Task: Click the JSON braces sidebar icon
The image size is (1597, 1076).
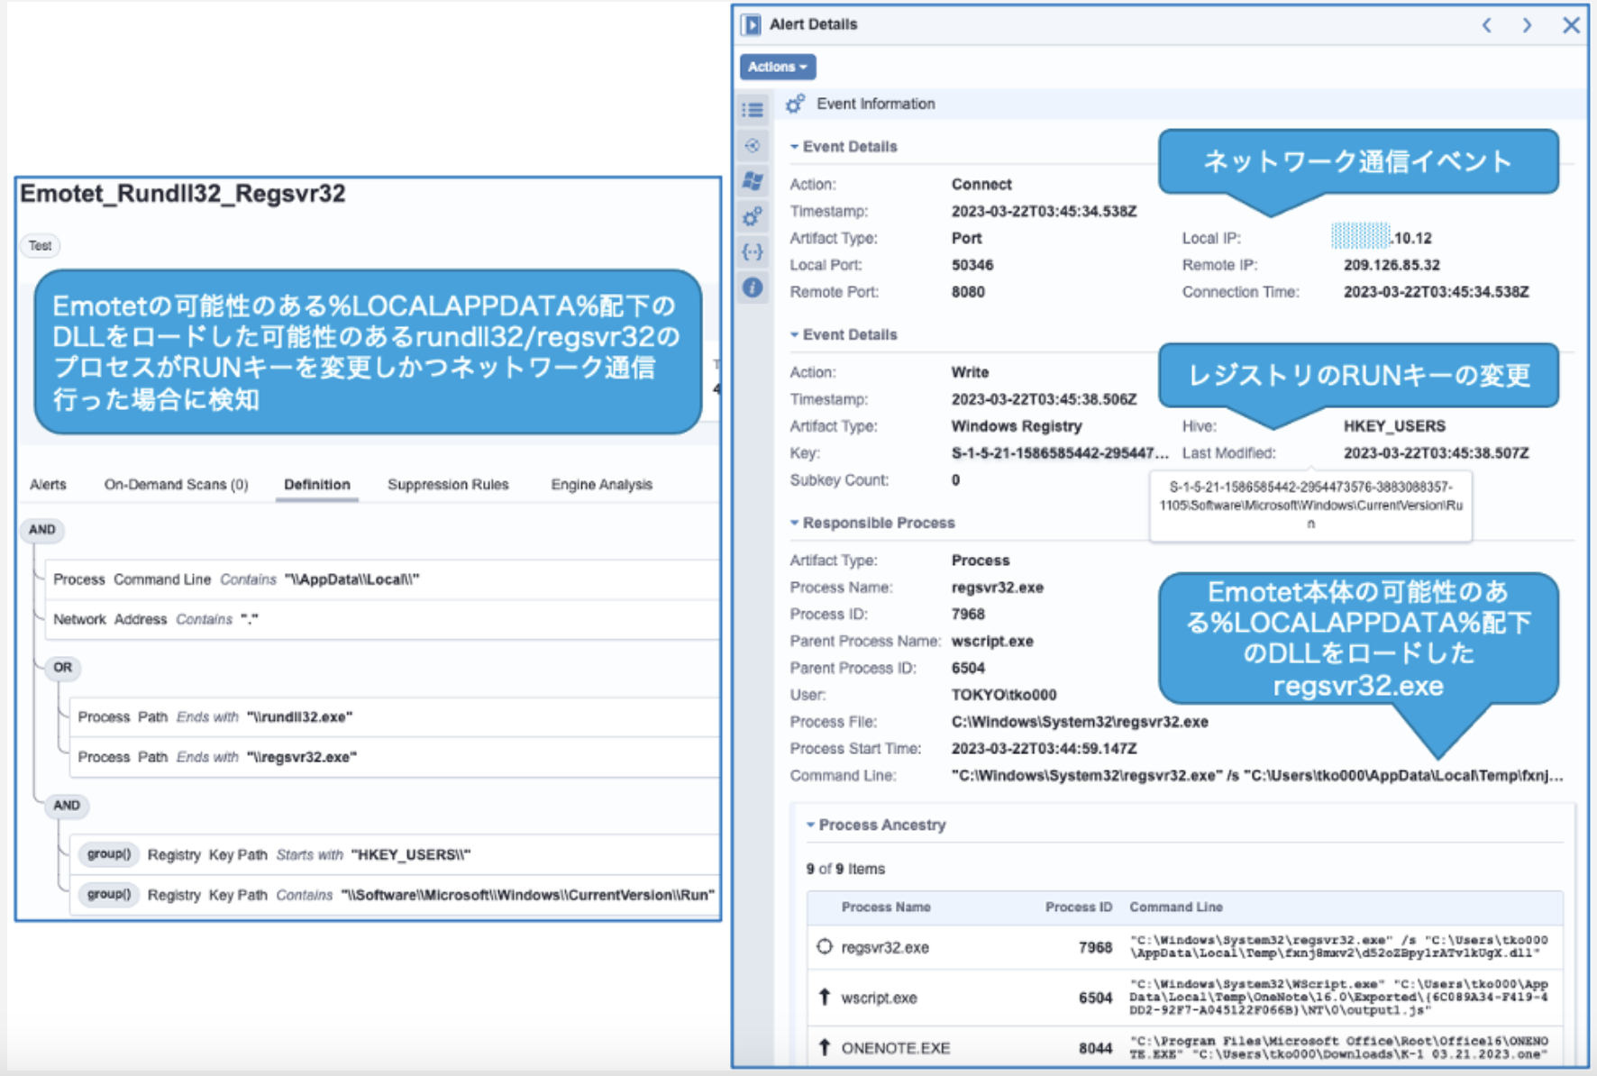Action: [753, 252]
